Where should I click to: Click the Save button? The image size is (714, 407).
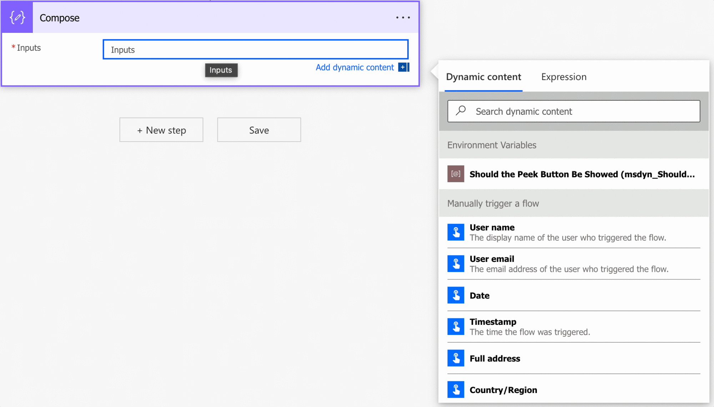(x=259, y=130)
